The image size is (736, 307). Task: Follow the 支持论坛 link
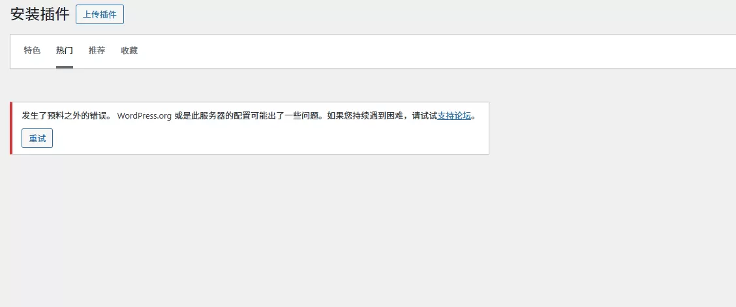[x=454, y=116]
